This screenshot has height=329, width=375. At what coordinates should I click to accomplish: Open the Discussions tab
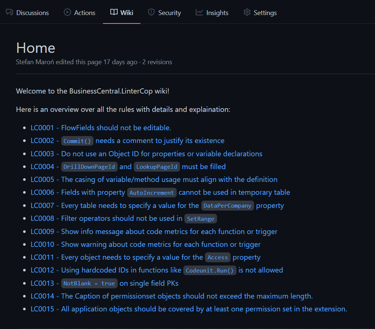pyautogui.click(x=32, y=13)
